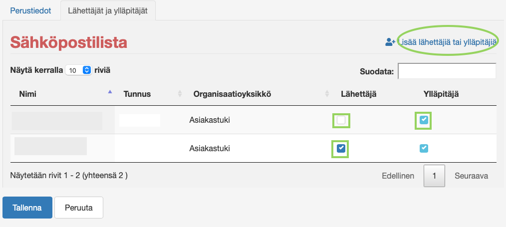Image resolution: width=506 pixels, height=227 pixels.
Task: Click the sort arrows in Organisaatioyksikkö column
Action: [327, 94]
